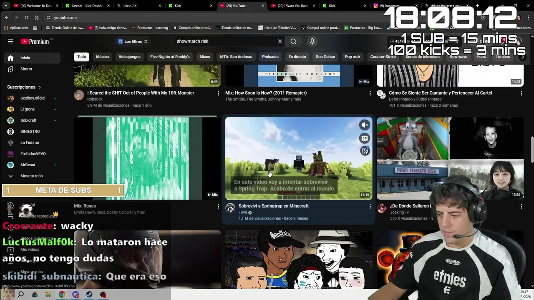This screenshot has width=534, height=300.
Task: Select the 'Videojuegos' chip
Action: (129, 57)
